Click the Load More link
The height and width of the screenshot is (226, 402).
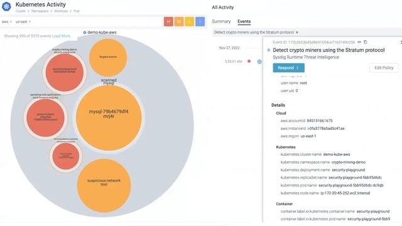tap(62, 36)
